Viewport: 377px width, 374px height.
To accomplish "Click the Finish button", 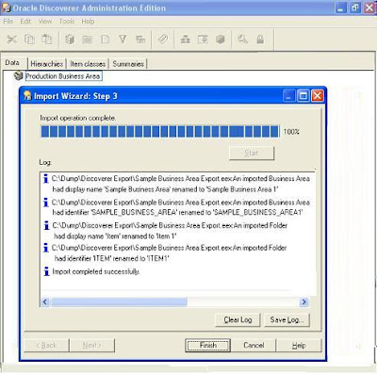I will click(207, 345).
